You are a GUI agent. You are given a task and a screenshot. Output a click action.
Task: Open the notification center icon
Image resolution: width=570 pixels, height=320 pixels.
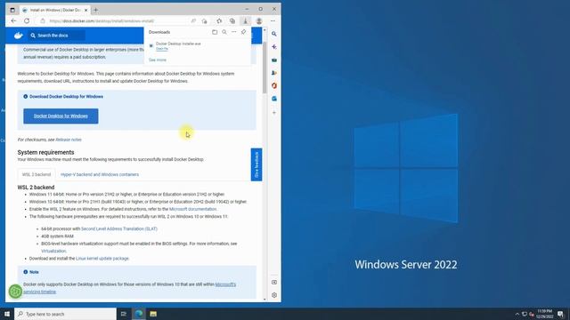pos(560,314)
